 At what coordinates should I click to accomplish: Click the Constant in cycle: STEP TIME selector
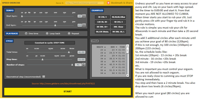(49, 43)
